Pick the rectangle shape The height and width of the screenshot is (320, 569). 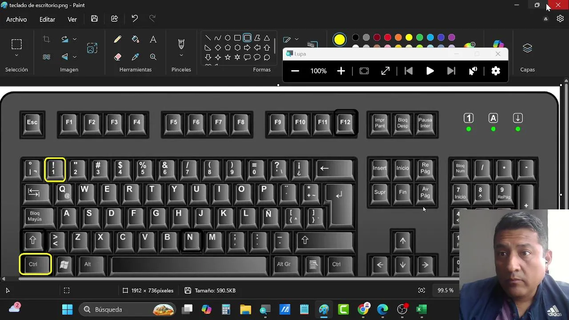click(x=237, y=38)
